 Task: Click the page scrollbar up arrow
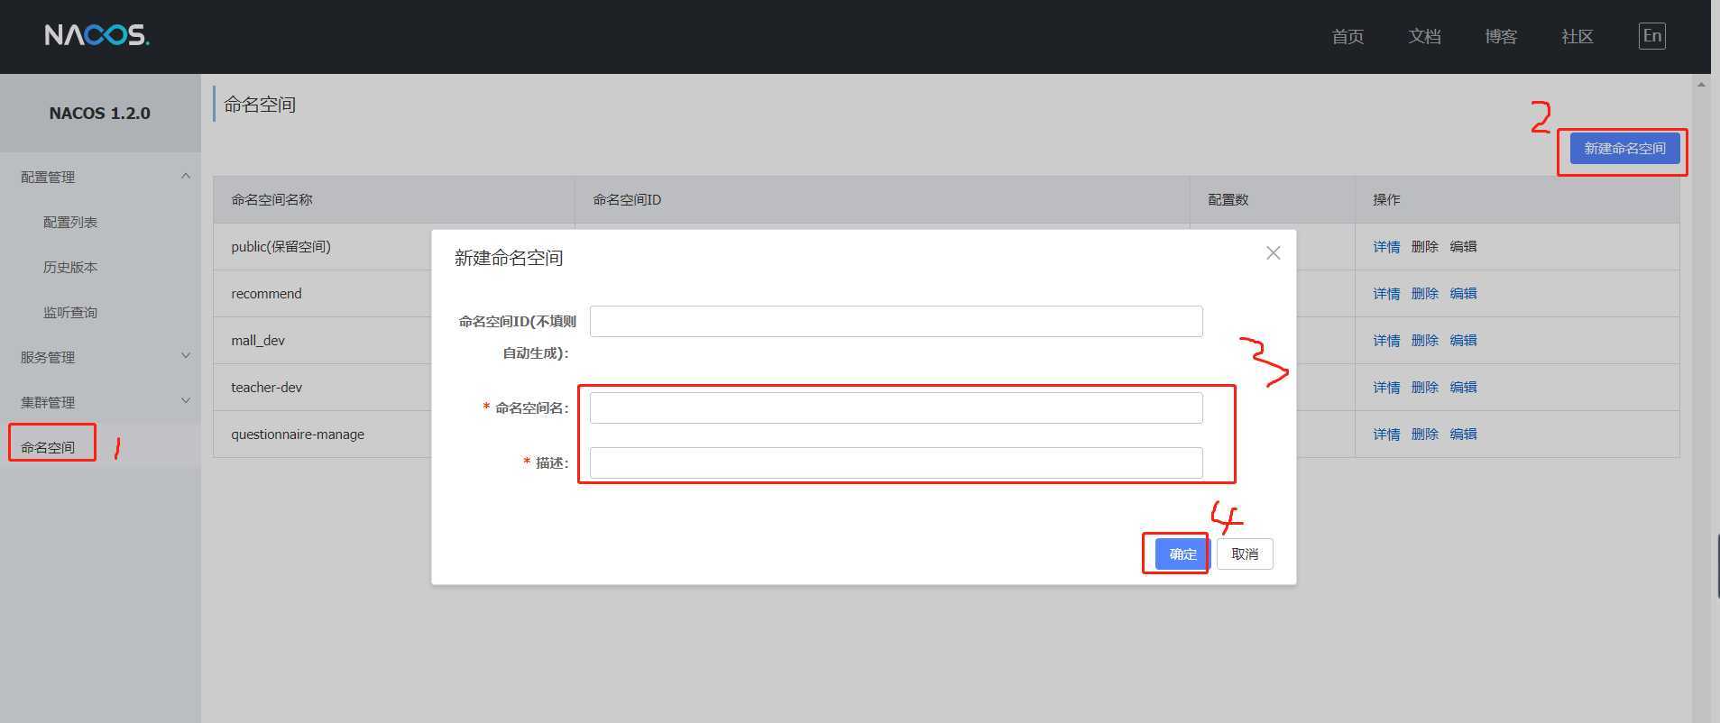[x=1701, y=85]
